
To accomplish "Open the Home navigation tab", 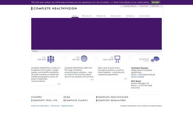I will [x=75, y=16].
